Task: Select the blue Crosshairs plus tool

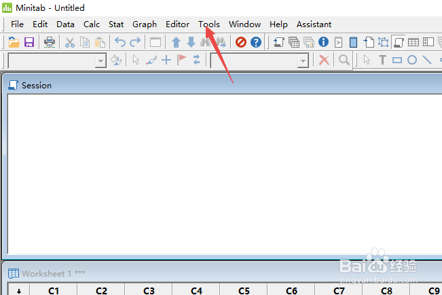Action: (x=166, y=60)
